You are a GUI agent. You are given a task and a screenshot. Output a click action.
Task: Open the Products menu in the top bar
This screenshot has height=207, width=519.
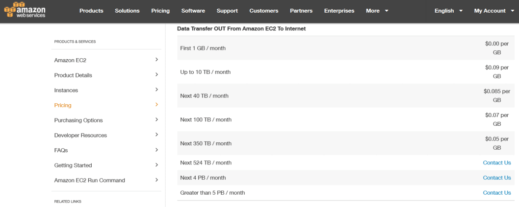[91, 11]
